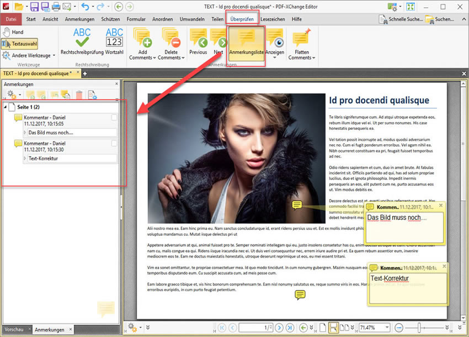
Task: Expand the 'Das Bild muss noch....' comment entry
Action: 25,133
